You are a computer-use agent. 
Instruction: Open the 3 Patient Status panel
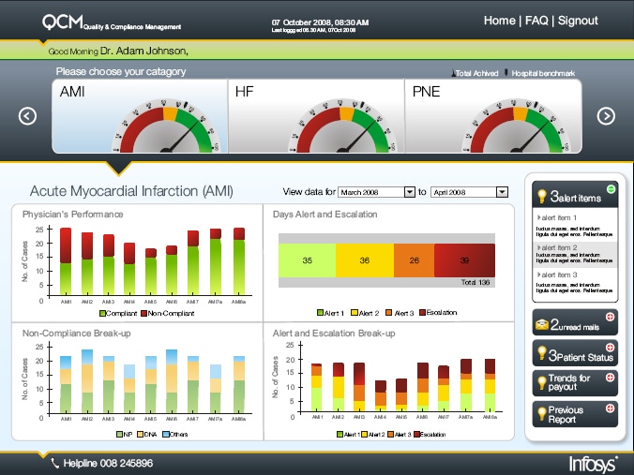click(x=575, y=353)
